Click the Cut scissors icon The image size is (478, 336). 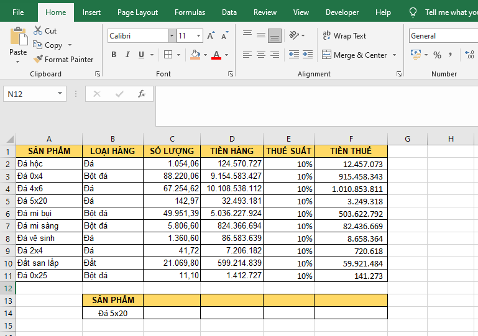[38, 30]
